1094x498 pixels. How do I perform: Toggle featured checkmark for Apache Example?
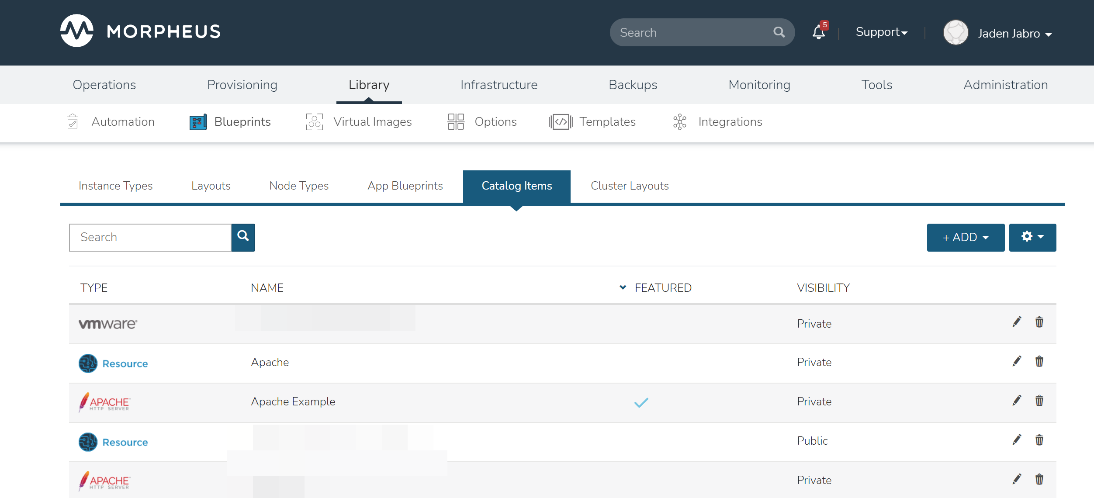point(641,402)
